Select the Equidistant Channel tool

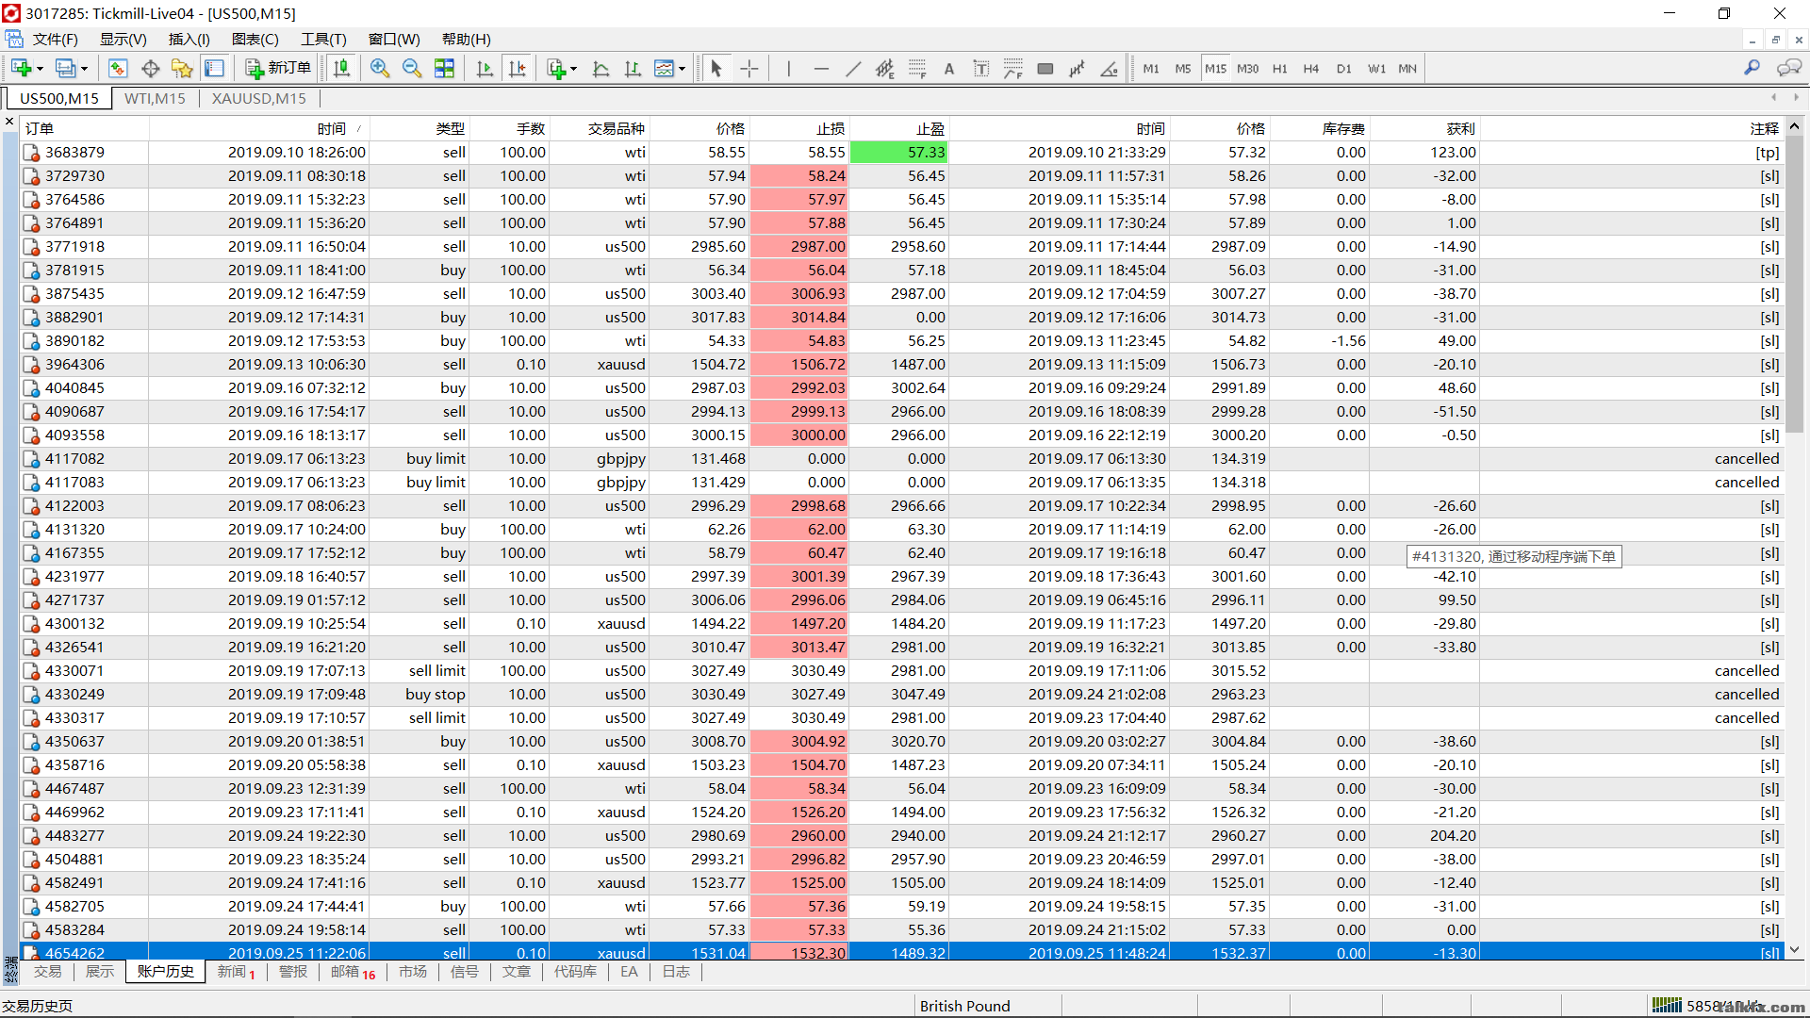pos(885,68)
